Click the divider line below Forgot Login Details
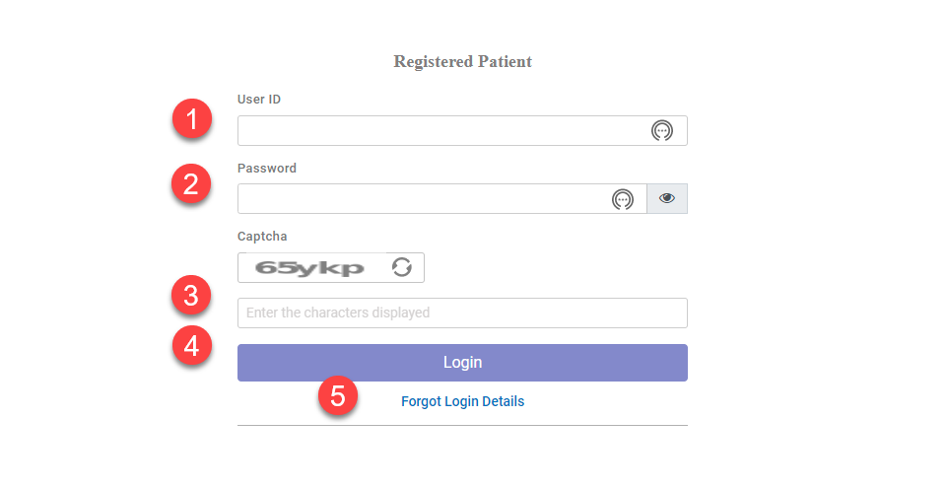 click(x=462, y=425)
